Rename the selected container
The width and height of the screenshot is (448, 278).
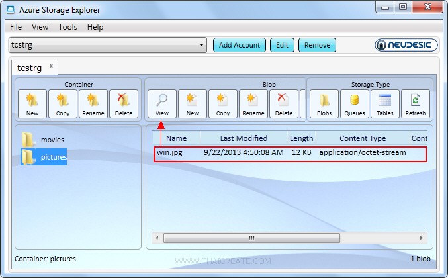93,104
